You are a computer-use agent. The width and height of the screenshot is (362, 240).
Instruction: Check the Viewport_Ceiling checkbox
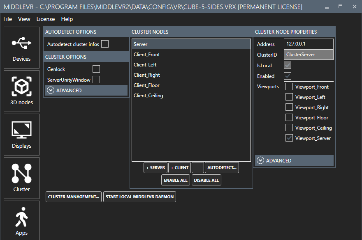tap(289, 128)
